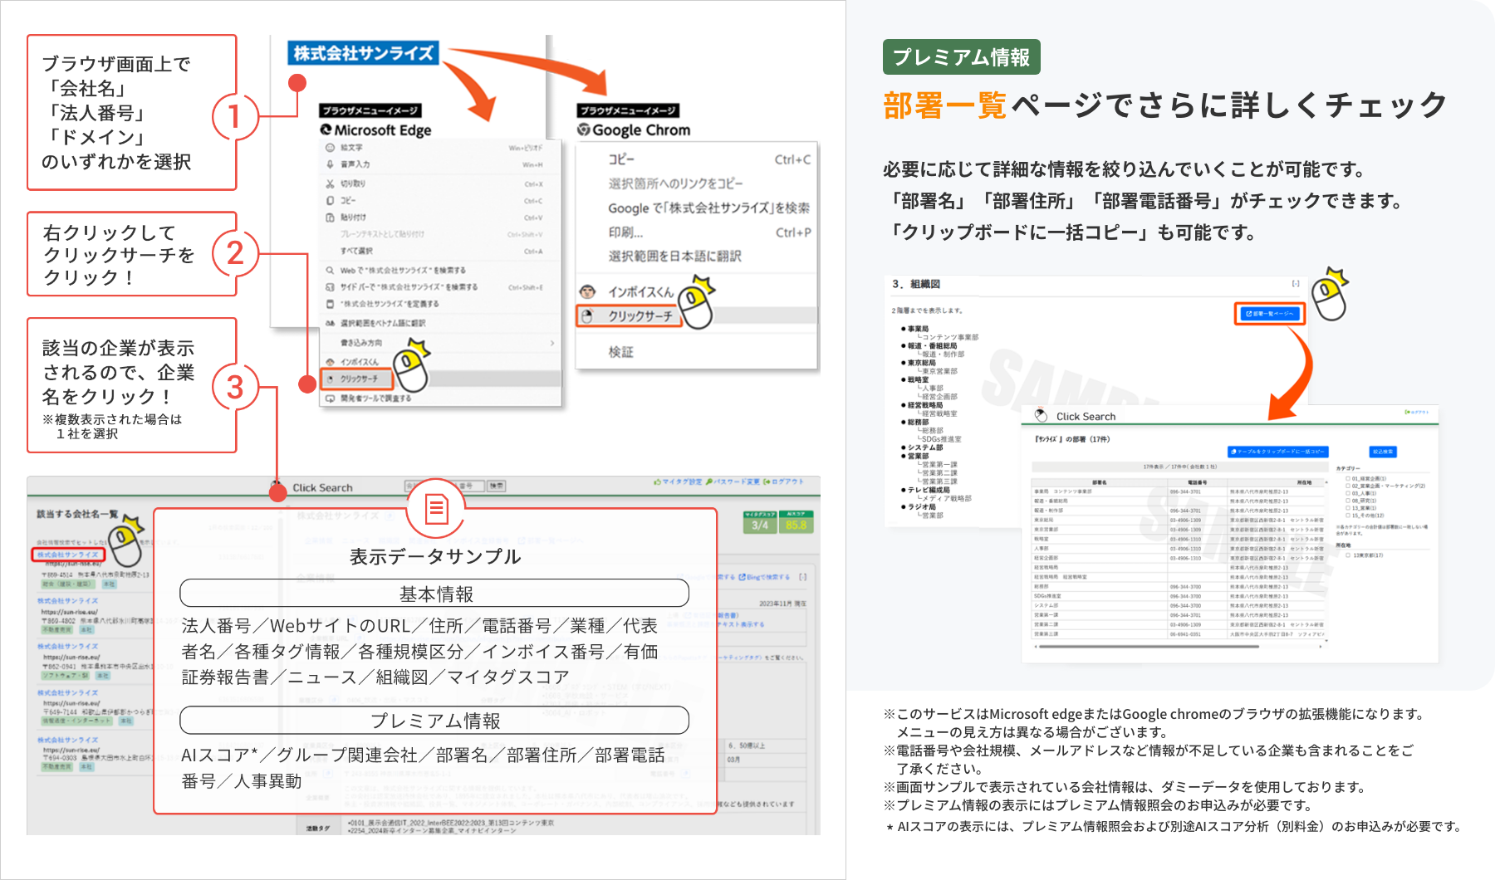Click the green 85.8 AIスコア badge
Screen dimensions: 1495x880
click(797, 522)
